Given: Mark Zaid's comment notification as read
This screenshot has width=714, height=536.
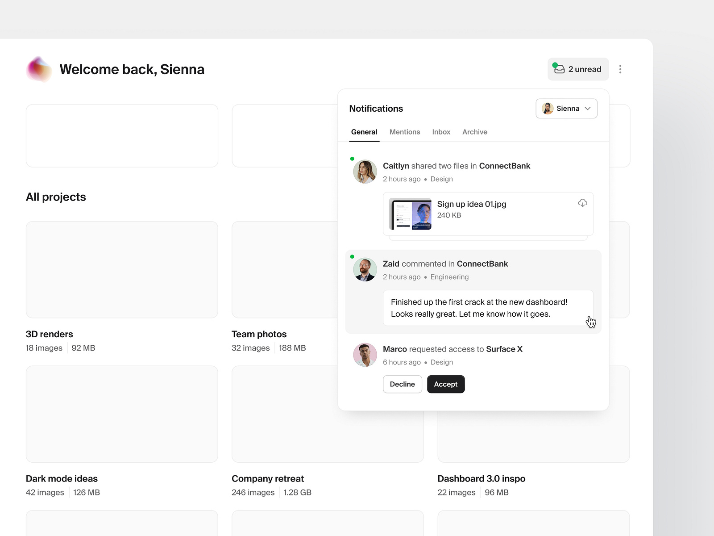Looking at the screenshot, I should tap(352, 256).
